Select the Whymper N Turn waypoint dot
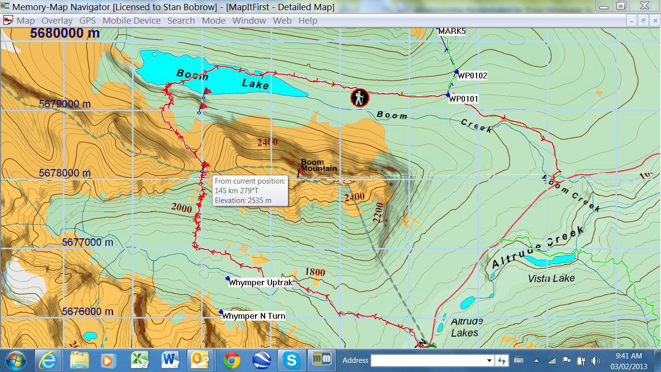The width and height of the screenshot is (661, 372). [x=221, y=311]
